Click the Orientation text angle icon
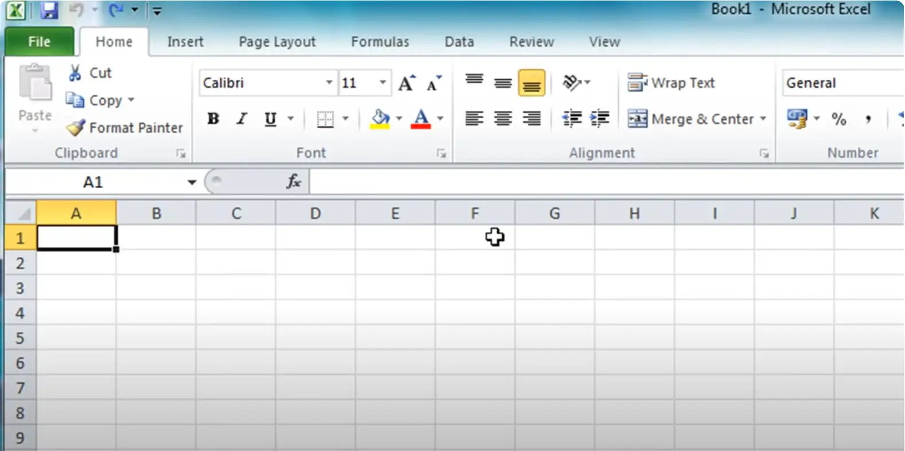Screen dimensions: 905x451 [572, 83]
